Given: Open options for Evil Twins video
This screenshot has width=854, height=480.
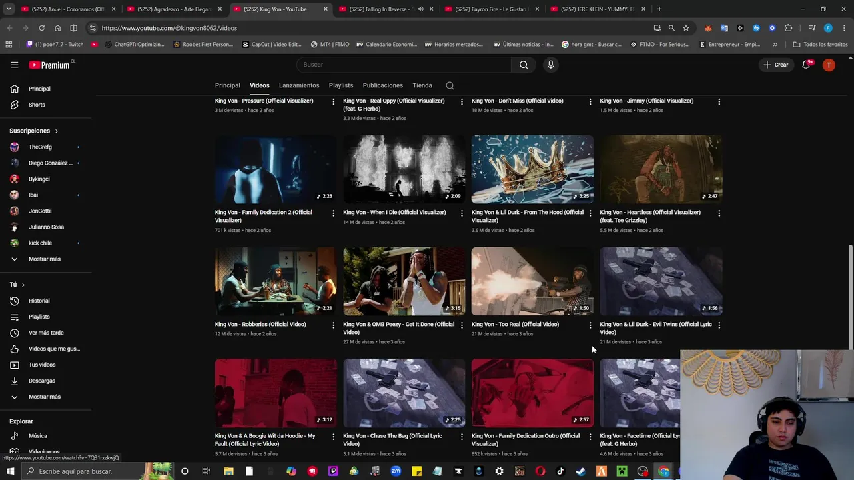Looking at the screenshot, I should [719, 325].
